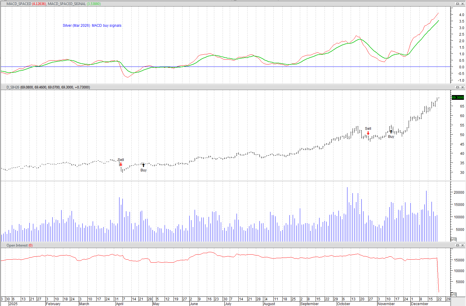466x306 pixels.
Task: Maximize the D_SIH26 price pane
Action: pos(457,87)
